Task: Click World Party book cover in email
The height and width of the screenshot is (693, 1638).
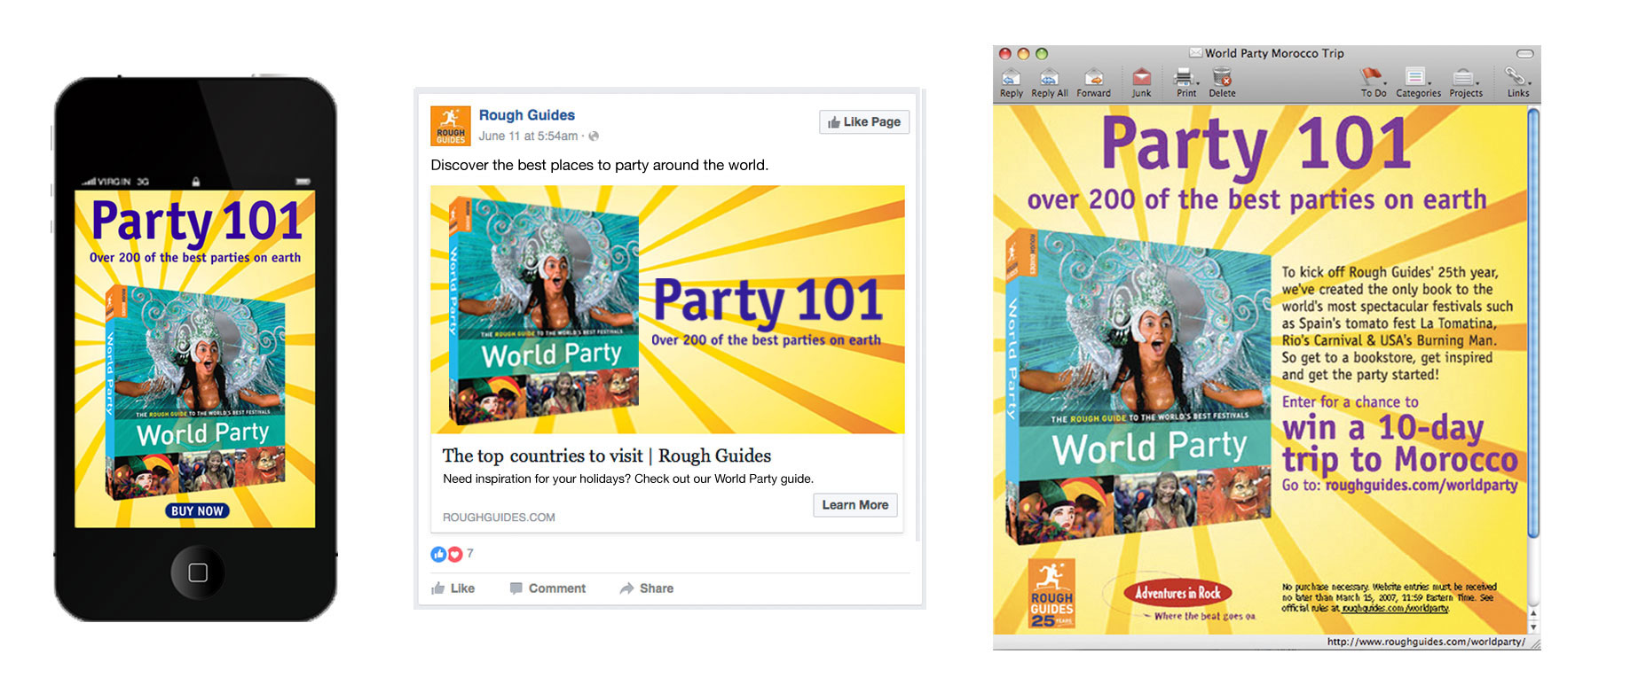Action: (x=1138, y=387)
